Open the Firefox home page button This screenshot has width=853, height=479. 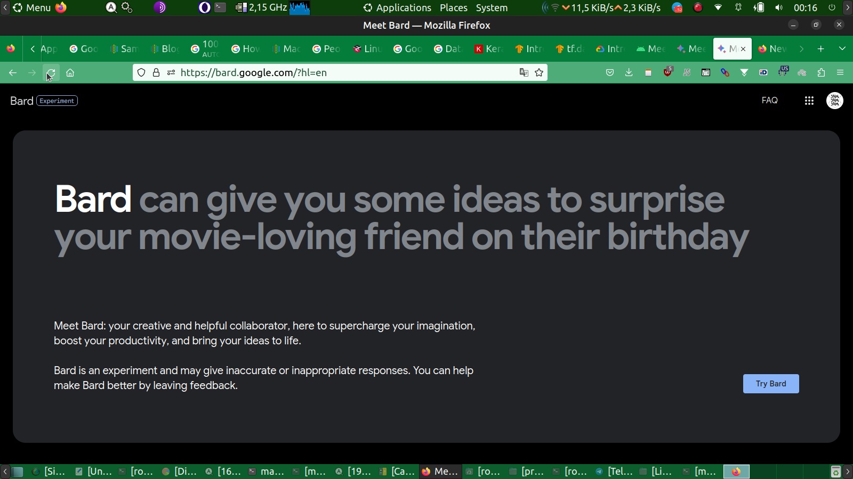(x=70, y=73)
